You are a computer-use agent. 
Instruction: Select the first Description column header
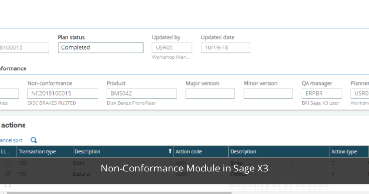[123, 151]
